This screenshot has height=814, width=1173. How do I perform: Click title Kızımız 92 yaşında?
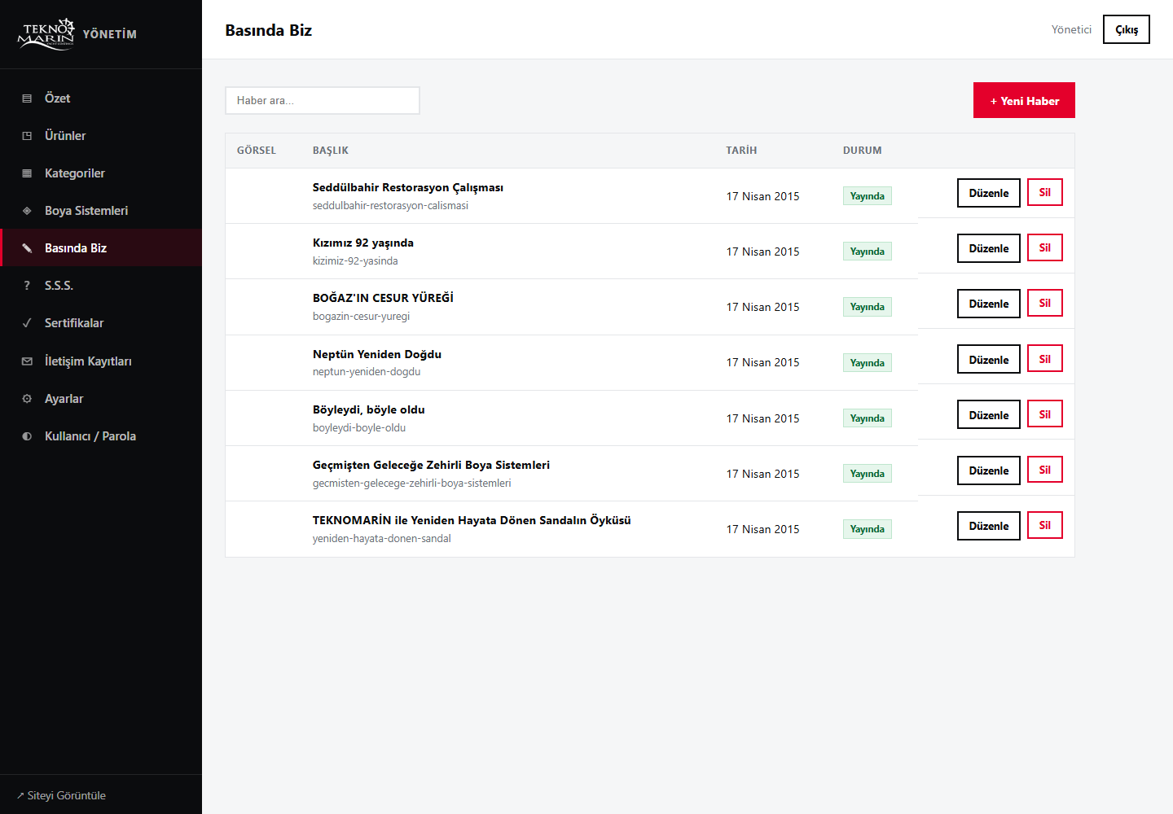[363, 243]
